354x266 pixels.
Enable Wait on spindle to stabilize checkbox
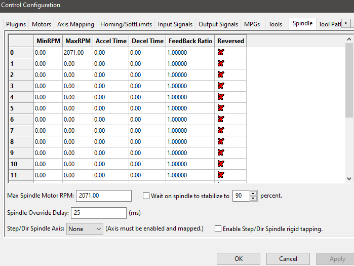(146, 196)
